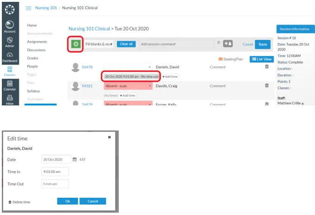Click the Time Out field

click(x=55, y=184)
